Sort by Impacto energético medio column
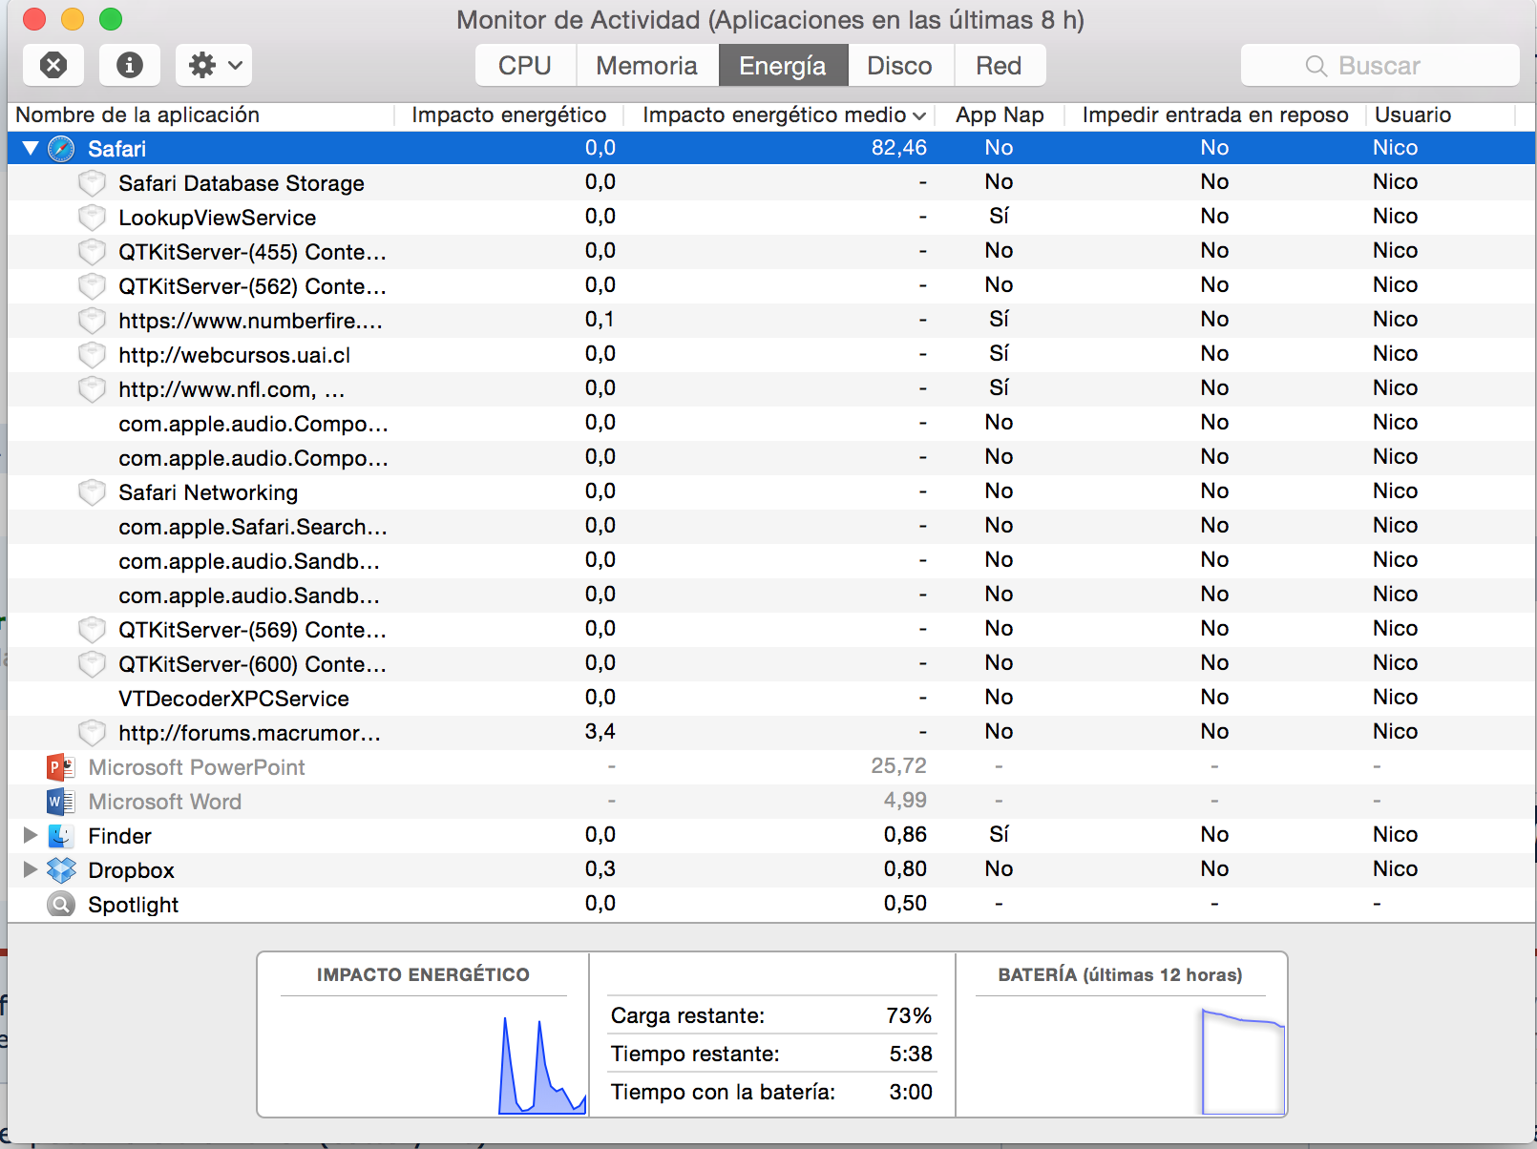Screen dimensions: 1537x1149 (x=783, y=115)
